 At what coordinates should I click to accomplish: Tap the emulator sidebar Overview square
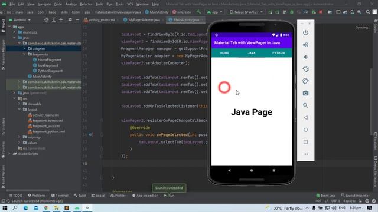(305, 142)
